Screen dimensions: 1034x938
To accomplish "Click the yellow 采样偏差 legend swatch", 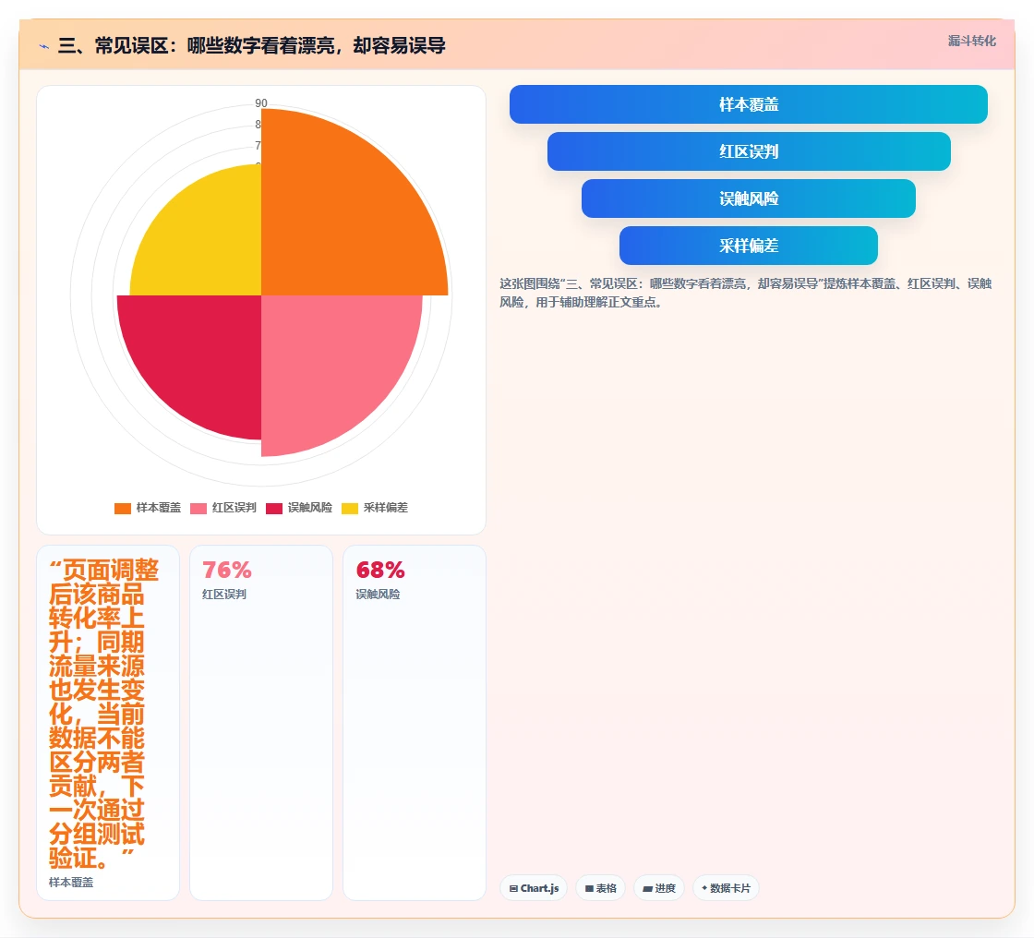I will pyautogui.click(x=350, y=508).
